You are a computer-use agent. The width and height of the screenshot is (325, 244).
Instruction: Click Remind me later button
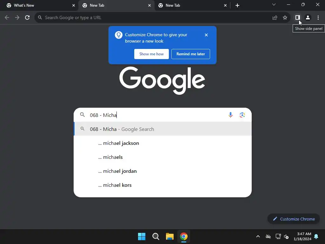[x=191, y=54]
